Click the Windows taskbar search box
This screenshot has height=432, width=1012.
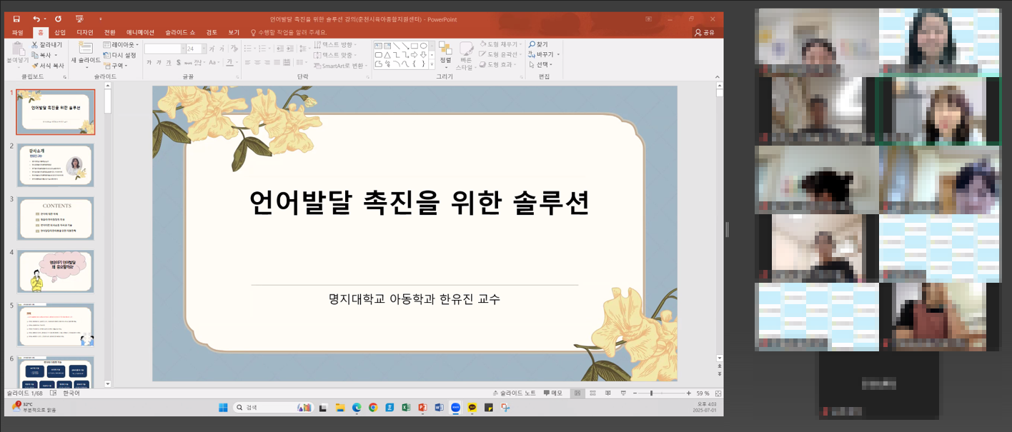(x=275, y=408)
